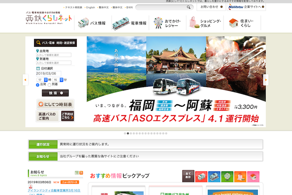Open the バス情報 bus information menu

[x=93, y=23]
